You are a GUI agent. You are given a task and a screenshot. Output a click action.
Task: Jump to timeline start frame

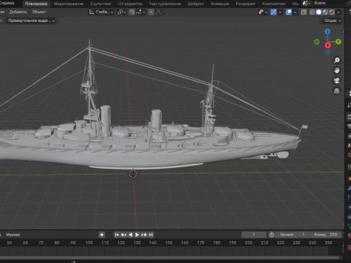117,235
